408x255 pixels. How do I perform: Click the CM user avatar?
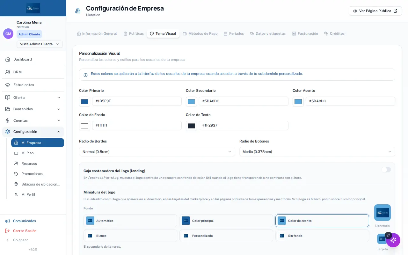pyautogui.click(x=8, y=33)
